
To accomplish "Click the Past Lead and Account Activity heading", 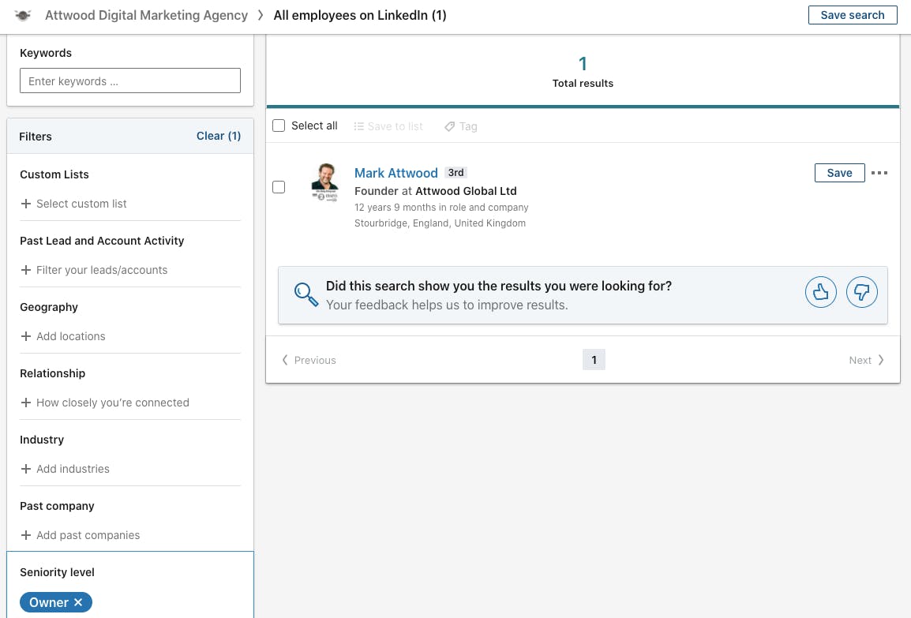I will 102,241.
